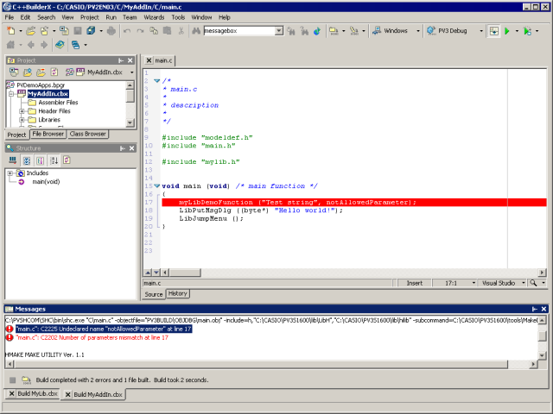Select the Build MyLib.cbx tab
This screenshot has height=414, width=553.
coord(33,393)
